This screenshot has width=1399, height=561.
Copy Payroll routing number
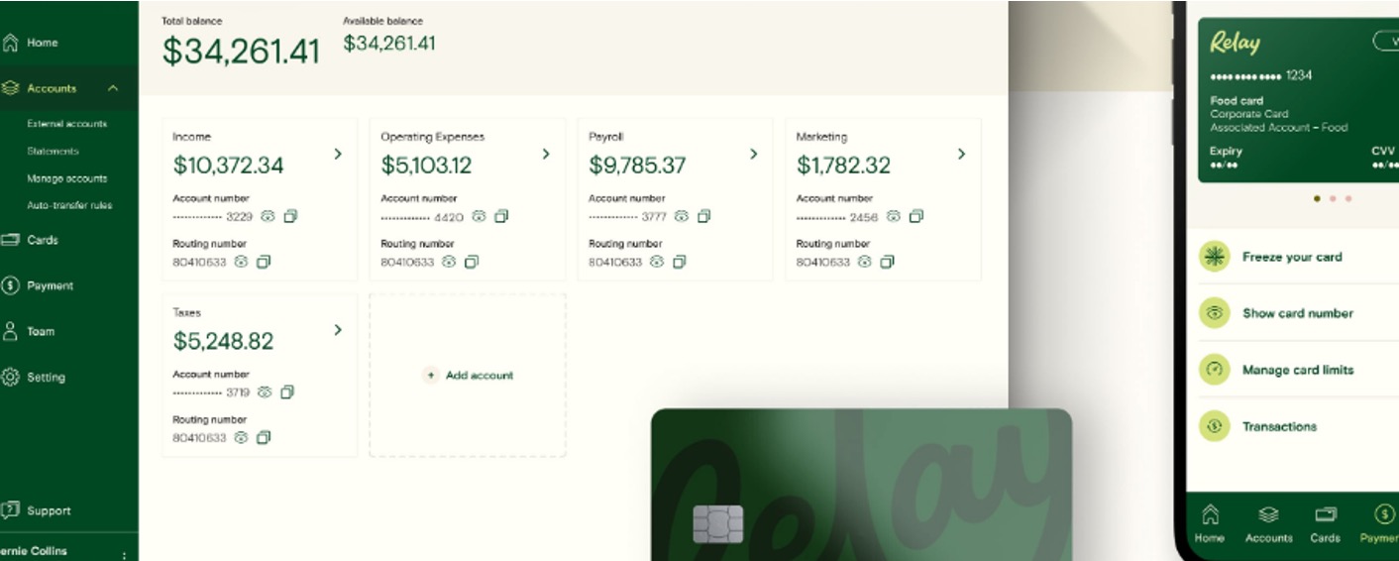click(x=679, y=262)
